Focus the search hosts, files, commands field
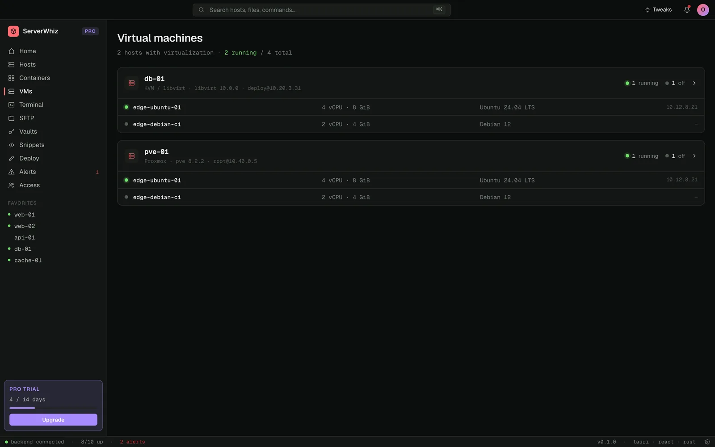The width and height of the screenshot is (715, 447). coord(322,10)
